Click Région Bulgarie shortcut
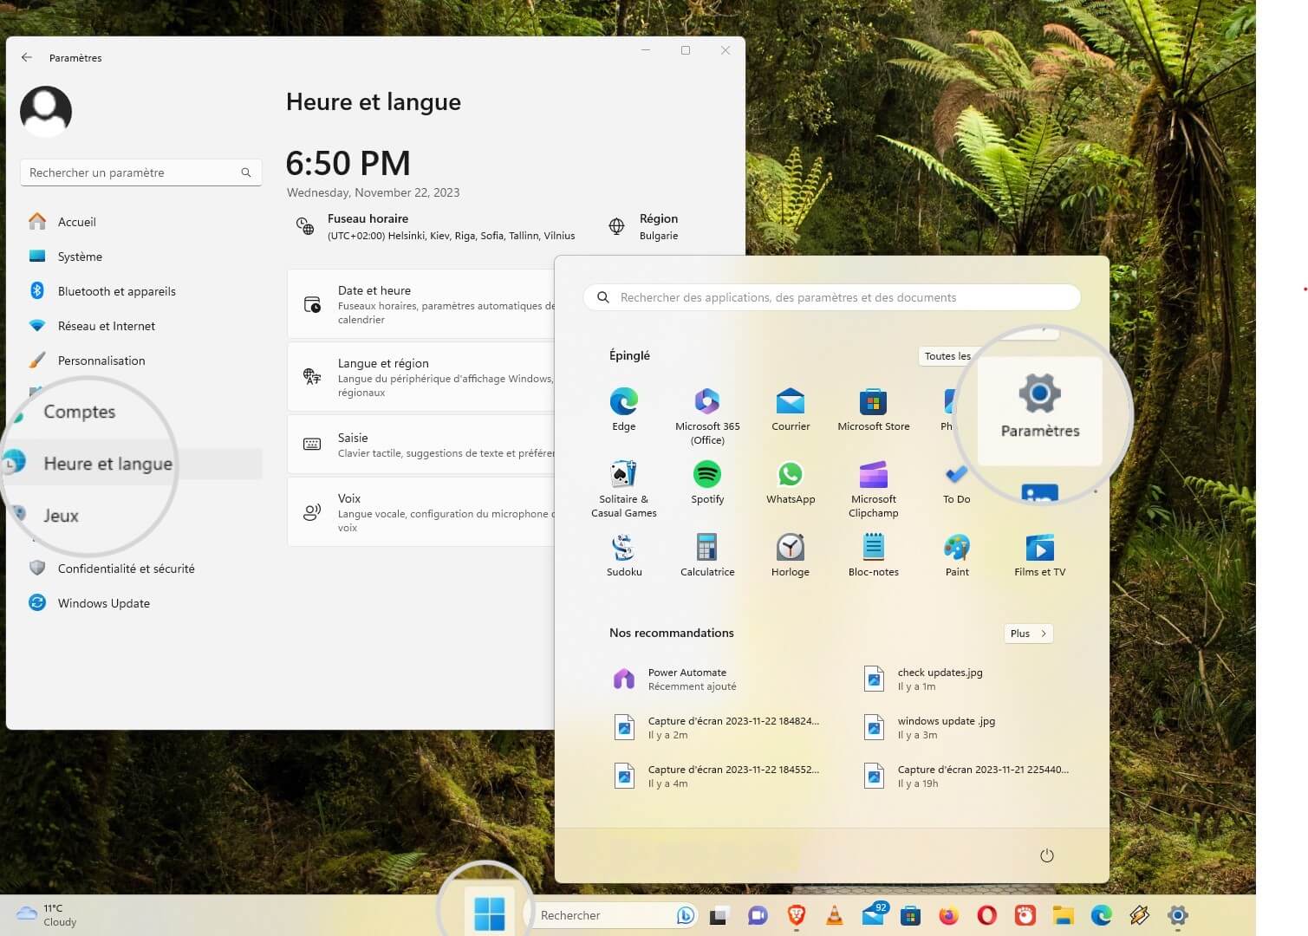 tap(644, 226)
